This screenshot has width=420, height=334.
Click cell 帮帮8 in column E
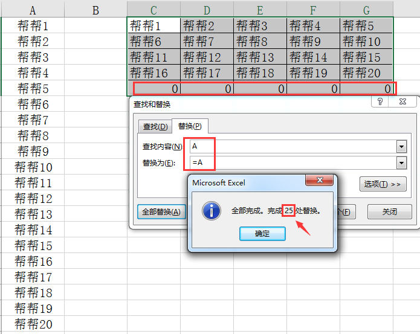[260, 41]
